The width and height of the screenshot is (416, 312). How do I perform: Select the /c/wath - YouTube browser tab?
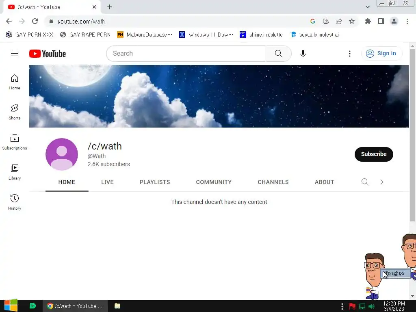coord(52,7)
